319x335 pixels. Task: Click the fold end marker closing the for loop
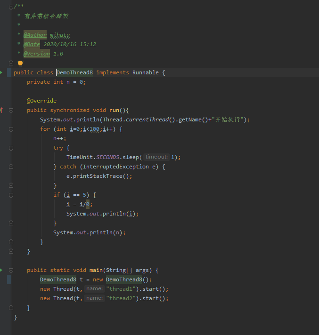click(11, 242)
